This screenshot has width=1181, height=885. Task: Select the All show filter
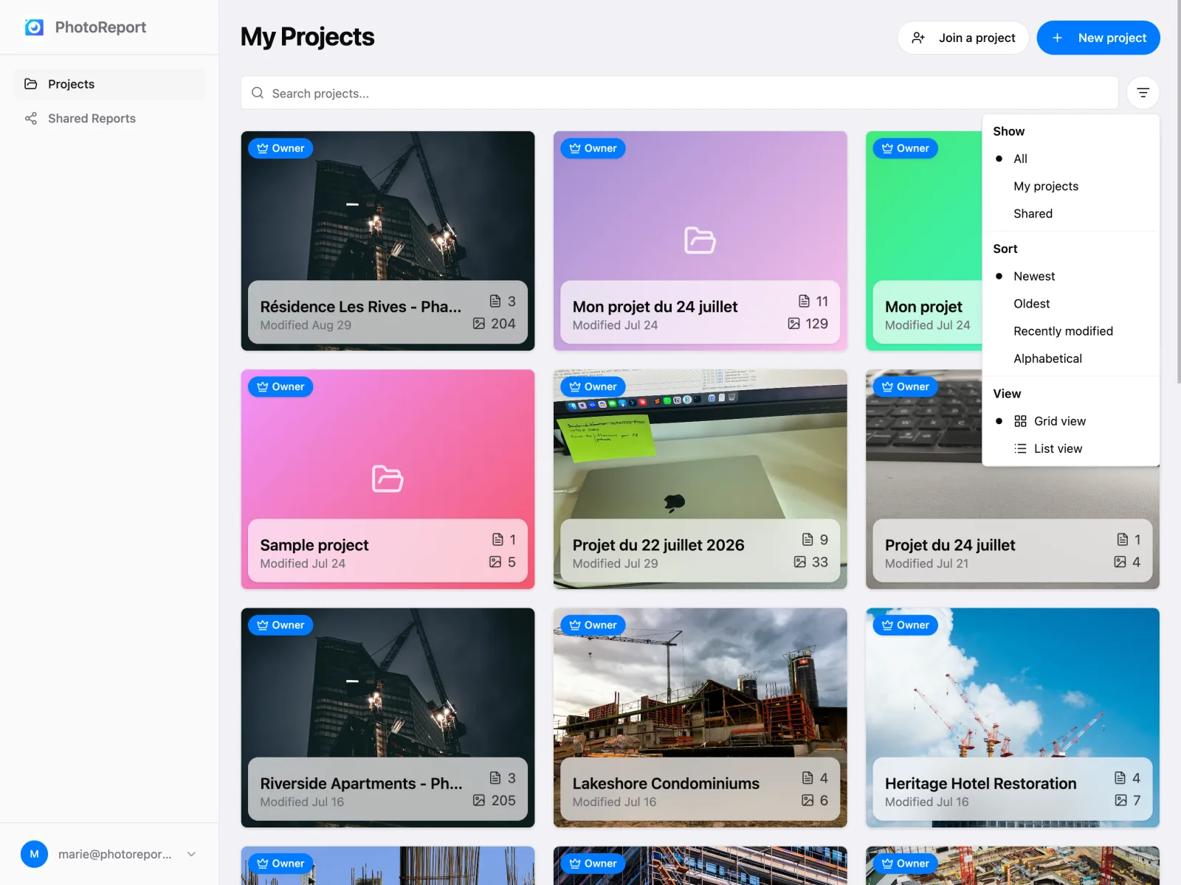(1071, 159)
